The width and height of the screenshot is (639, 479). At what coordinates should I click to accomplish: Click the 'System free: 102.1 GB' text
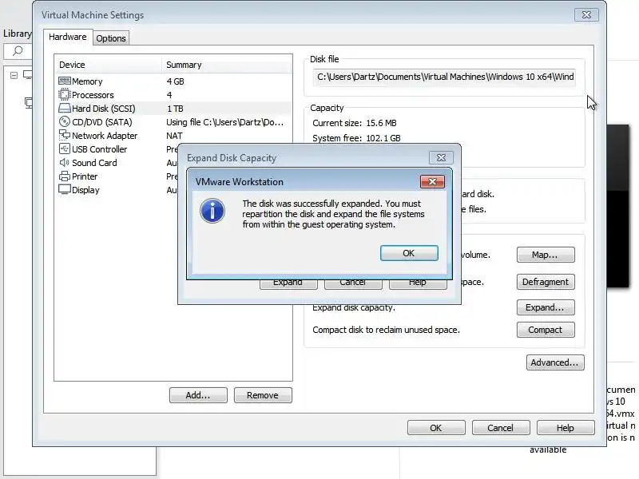(356, 138)
